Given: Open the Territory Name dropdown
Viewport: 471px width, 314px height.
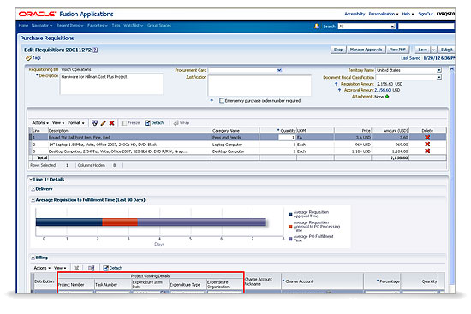Looking at the screenshot, I should [x=438, y=70].
